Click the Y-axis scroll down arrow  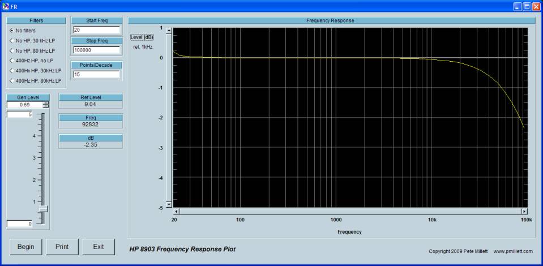click(x=168, y=204)
